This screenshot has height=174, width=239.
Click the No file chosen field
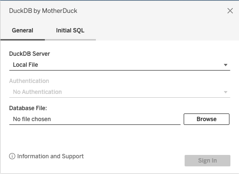point(95,119)
